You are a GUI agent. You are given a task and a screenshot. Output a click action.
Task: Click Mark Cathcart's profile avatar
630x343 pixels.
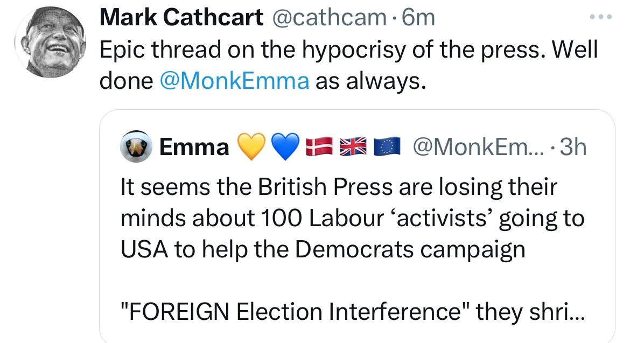coord(50,42)
